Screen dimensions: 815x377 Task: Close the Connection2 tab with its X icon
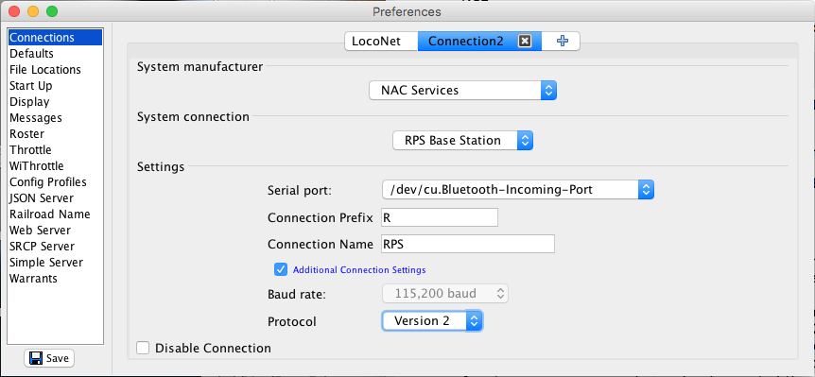point(525,41)
